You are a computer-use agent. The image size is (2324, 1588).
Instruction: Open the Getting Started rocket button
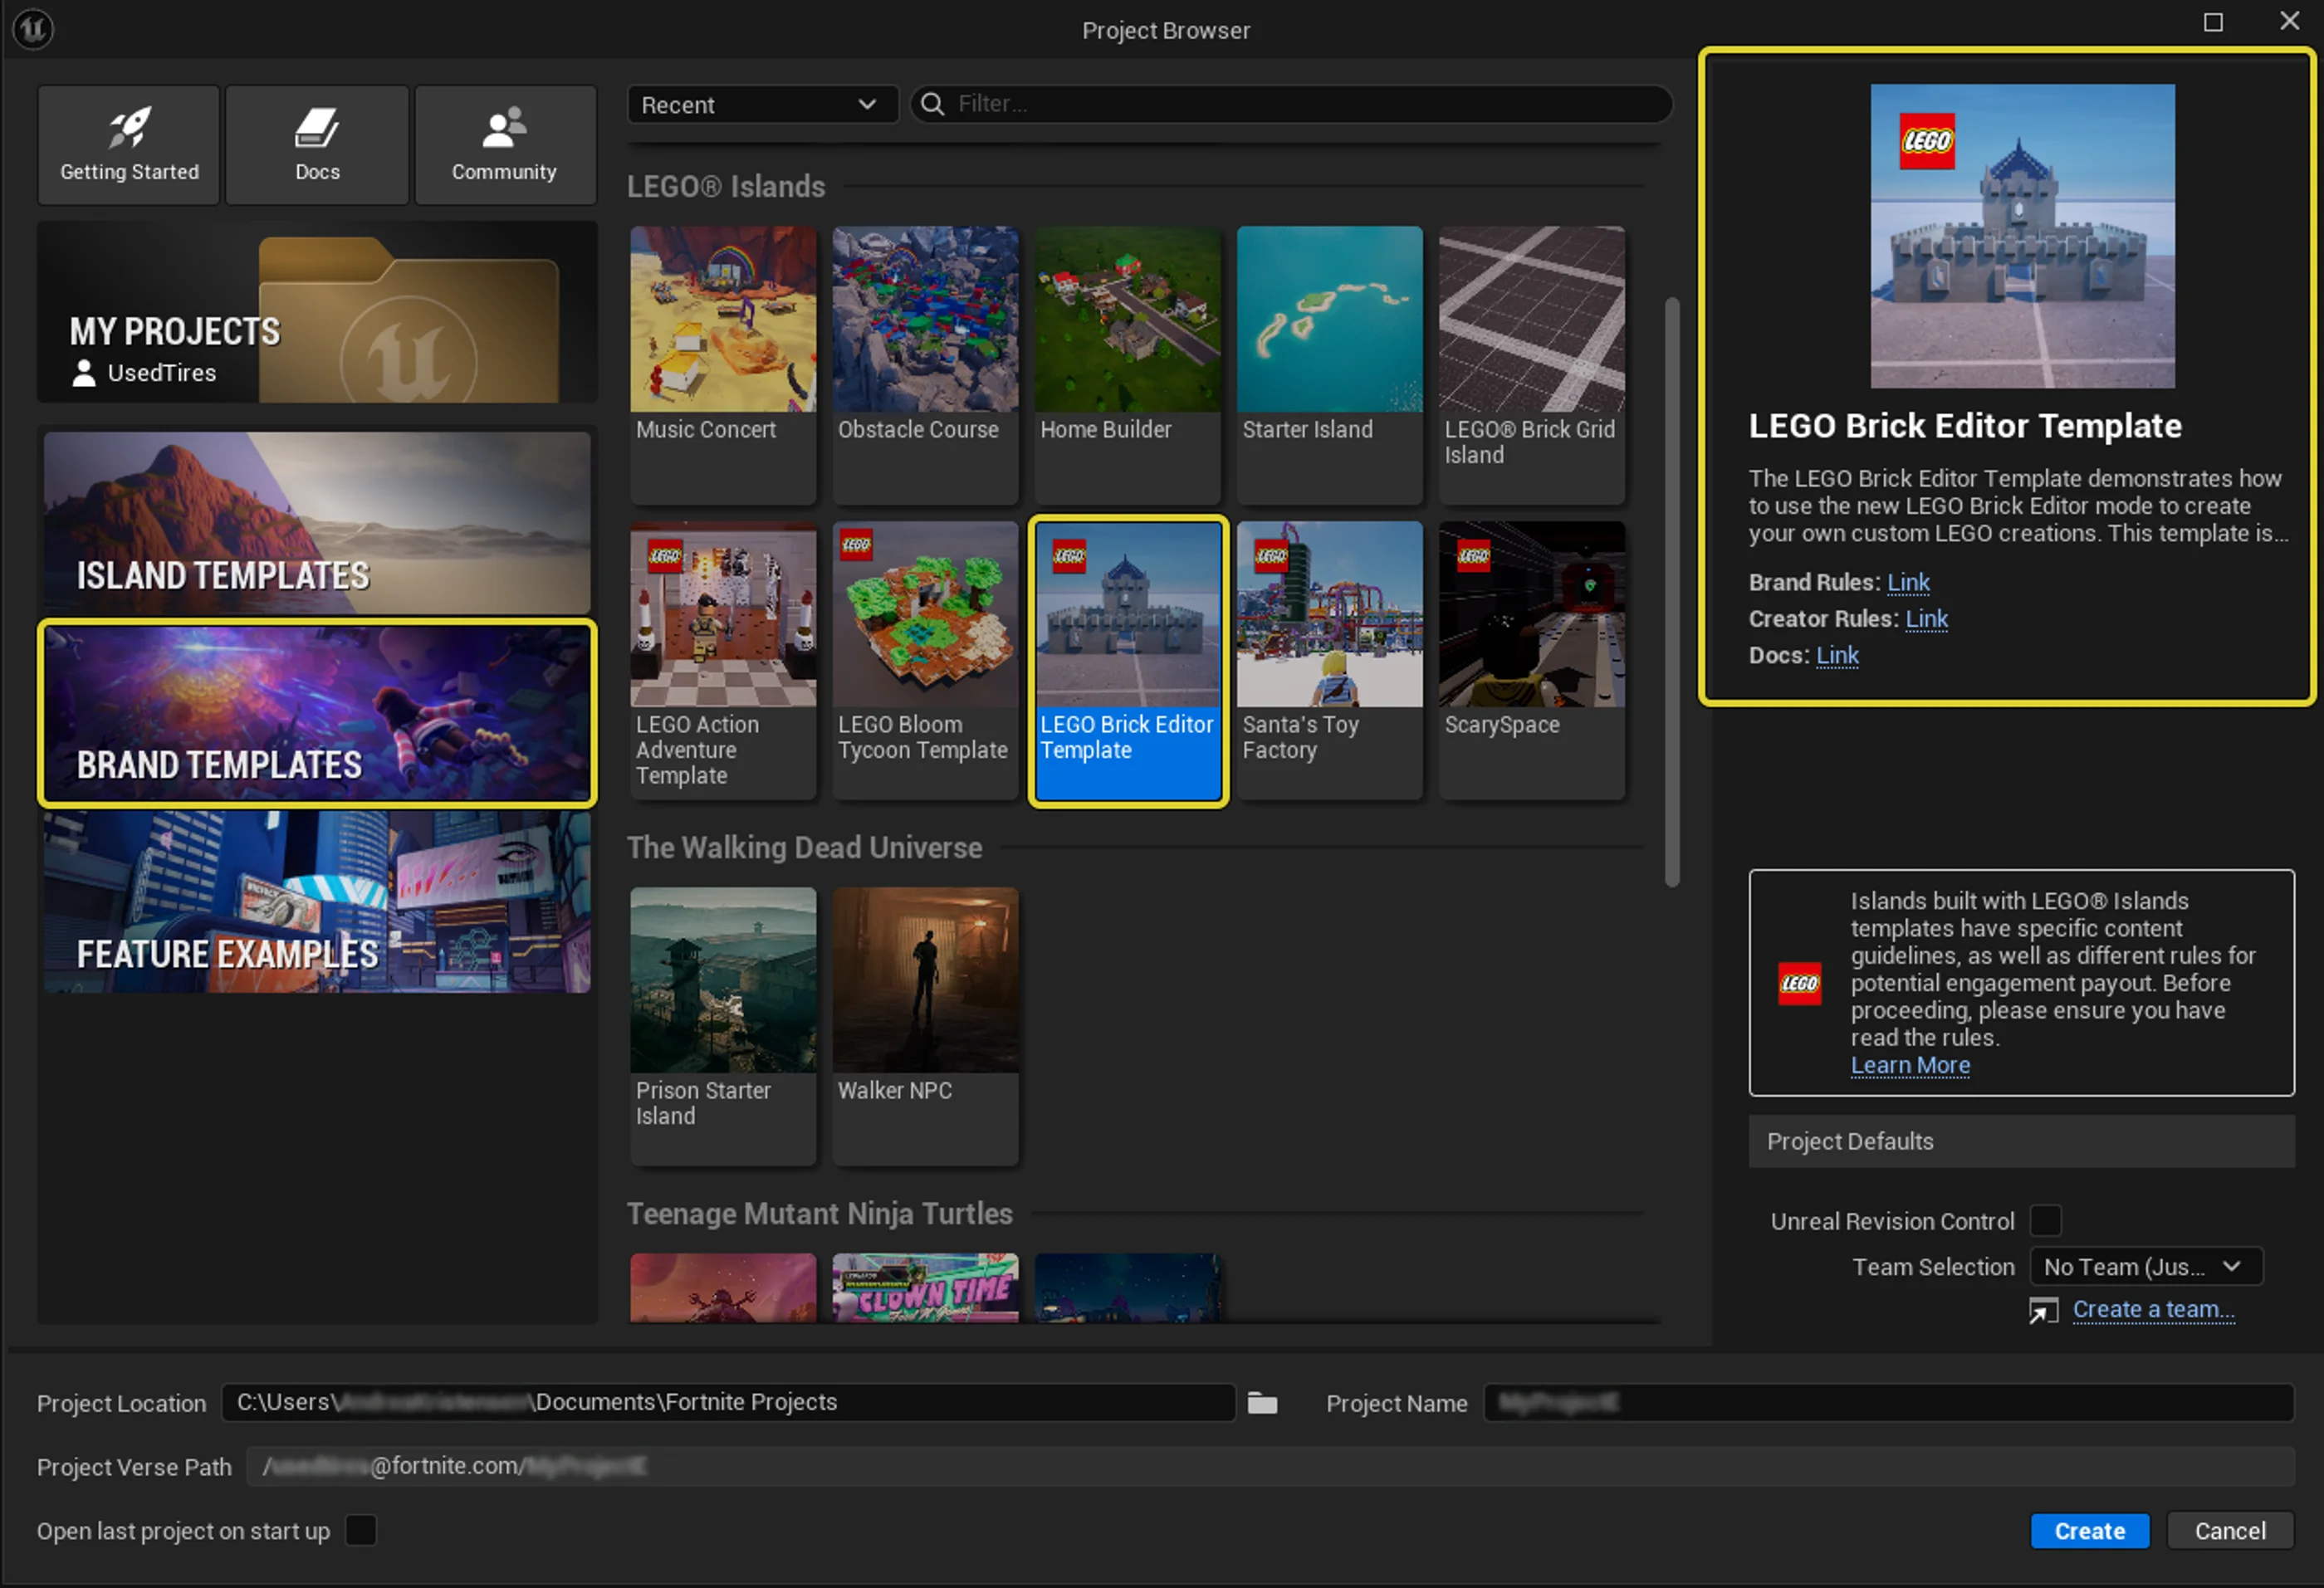[x=129, y=145]
